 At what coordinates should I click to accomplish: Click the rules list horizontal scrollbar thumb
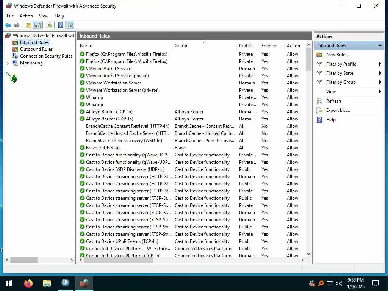[119, 260]
